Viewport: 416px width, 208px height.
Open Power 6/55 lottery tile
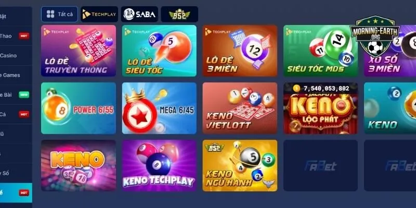click(x=79, y=108)
